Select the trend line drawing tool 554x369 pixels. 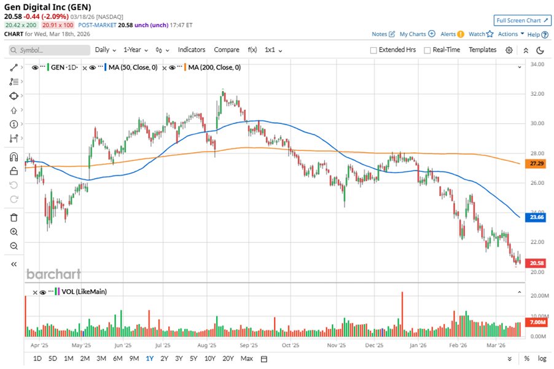tap(14, 67)
